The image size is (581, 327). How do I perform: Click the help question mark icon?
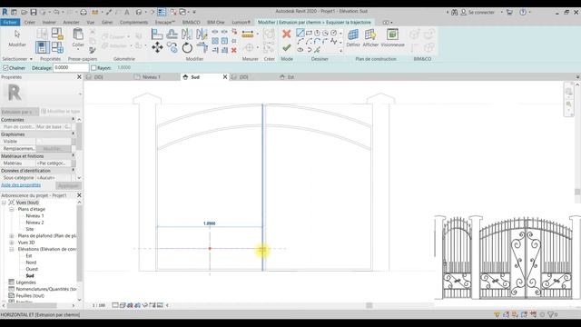tap(523, 12)
